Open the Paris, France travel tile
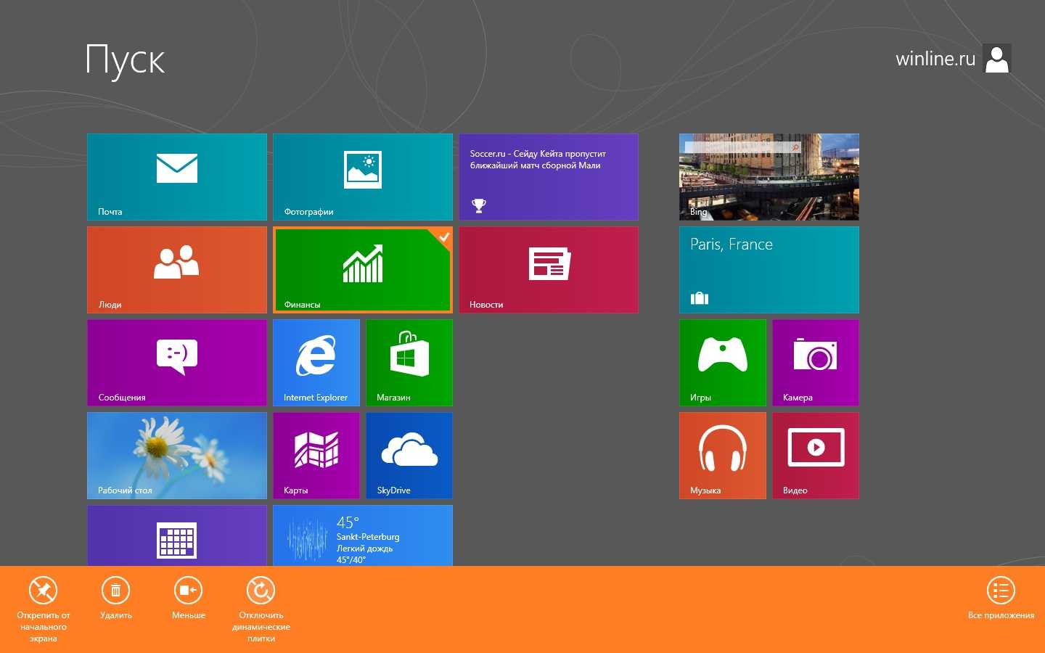This screenshot has width=1045, height=653. click(x=769, y=270)
